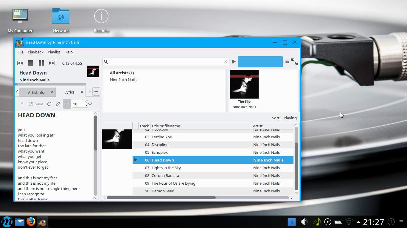Seek in the song progress bar
Screen dimensions: 407x228
tap(50, 84)
